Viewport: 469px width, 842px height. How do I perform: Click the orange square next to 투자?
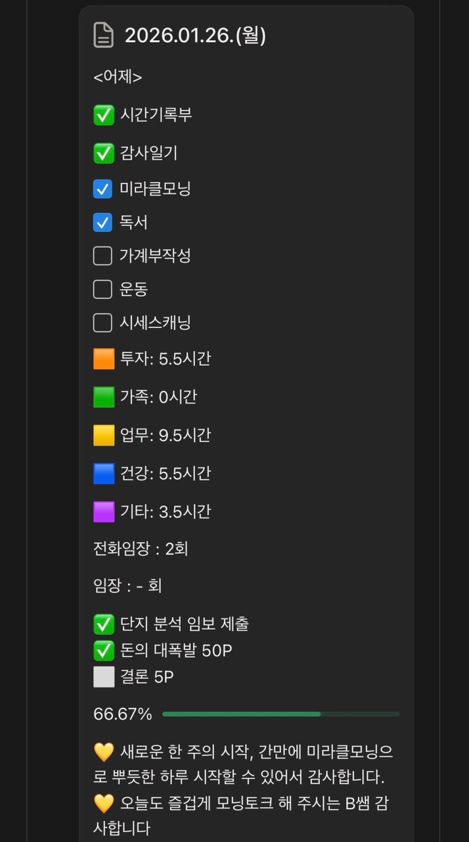point(103,359)
